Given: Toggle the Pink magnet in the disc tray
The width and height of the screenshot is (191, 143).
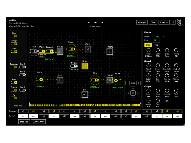Looking at the screenshot, I should (14, 82).
